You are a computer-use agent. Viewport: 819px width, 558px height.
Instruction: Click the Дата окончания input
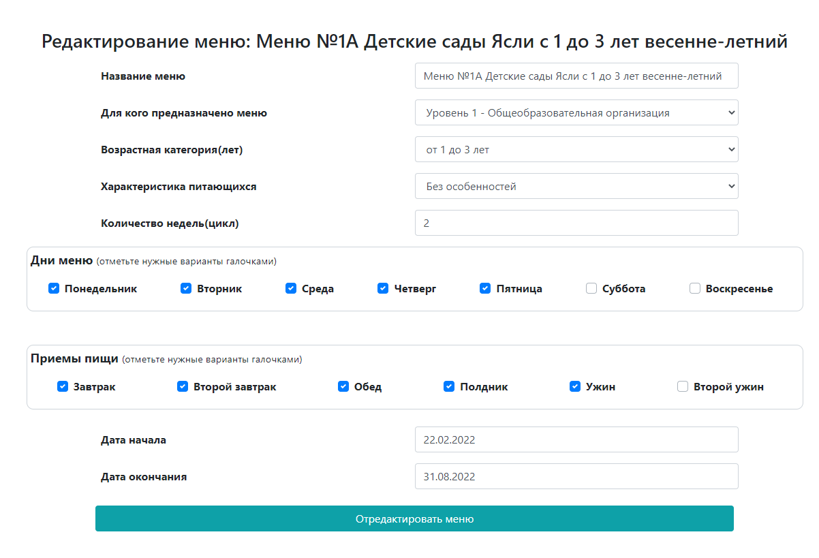pyautogui.click(x=576, y=476)
